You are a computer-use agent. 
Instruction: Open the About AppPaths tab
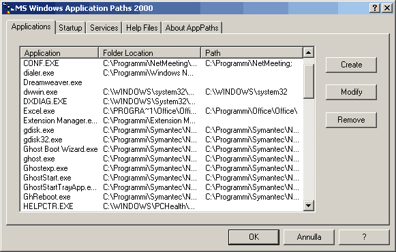[192, 28]
